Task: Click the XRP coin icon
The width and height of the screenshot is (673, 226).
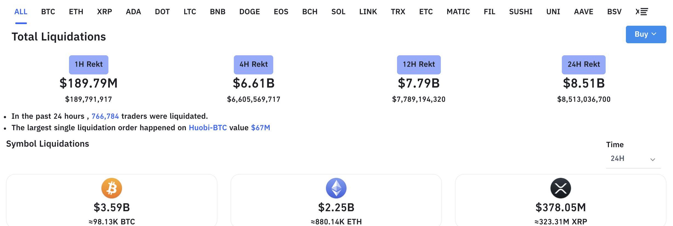Action: 560,188
